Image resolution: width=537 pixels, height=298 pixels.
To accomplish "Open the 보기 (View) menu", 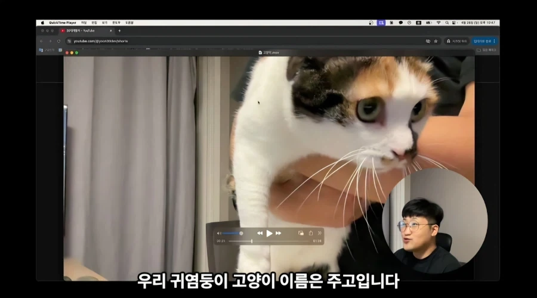I will pos(104,23).
